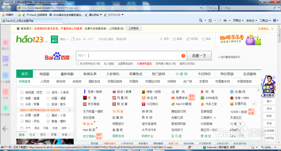Close the IE update notification bar
Viewport: 281px width, 151px height.
coord(272,29)
